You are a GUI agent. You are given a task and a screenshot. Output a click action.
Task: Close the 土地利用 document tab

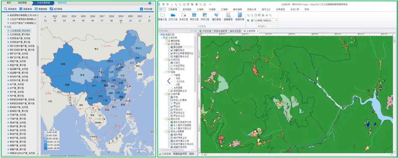coord(258,31)
